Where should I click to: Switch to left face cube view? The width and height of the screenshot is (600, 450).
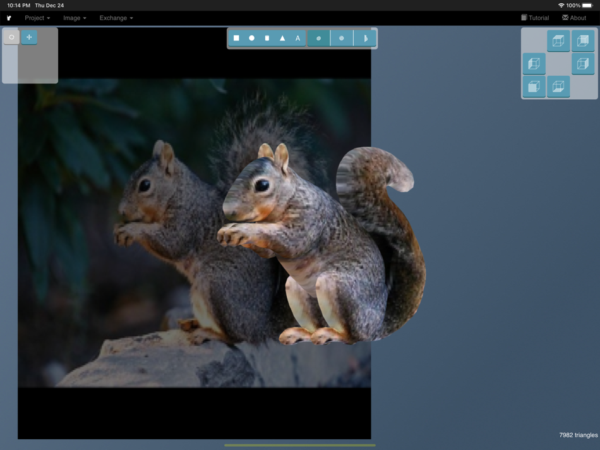534,64
